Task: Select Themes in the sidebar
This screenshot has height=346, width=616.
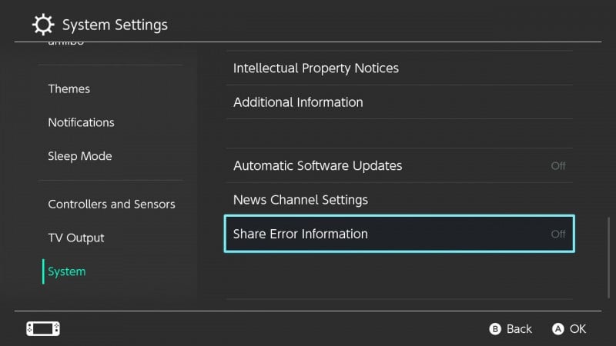Action: click(69, 88)
